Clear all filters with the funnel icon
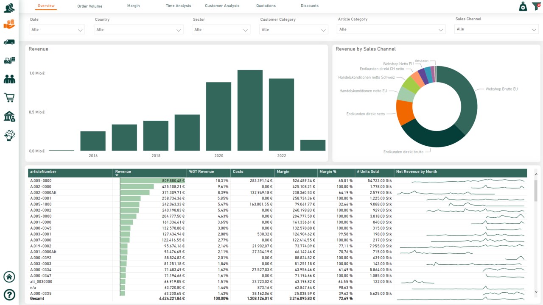 pyautogui.click(x=536, y=6)
